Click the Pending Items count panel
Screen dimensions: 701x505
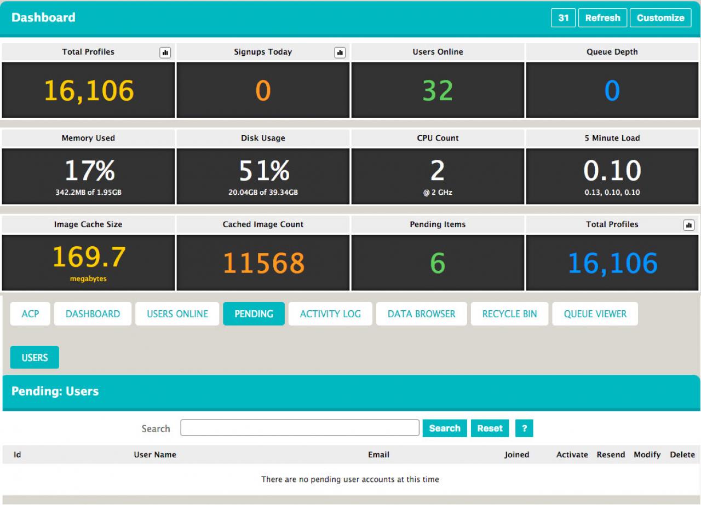click(x=438, y=263)
